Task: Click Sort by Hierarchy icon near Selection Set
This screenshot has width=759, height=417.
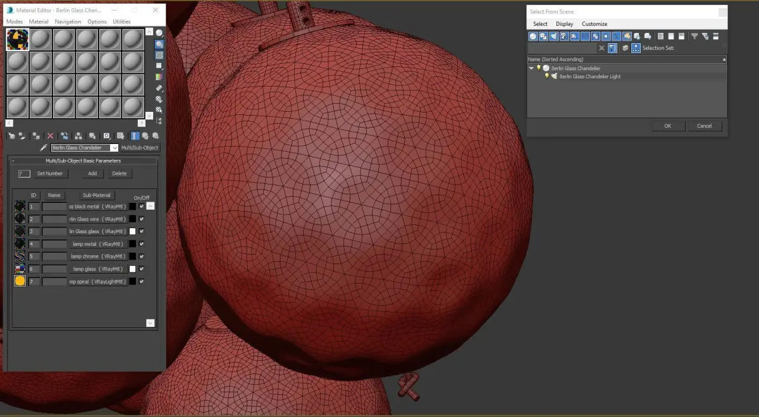Action: click(636, 48)
